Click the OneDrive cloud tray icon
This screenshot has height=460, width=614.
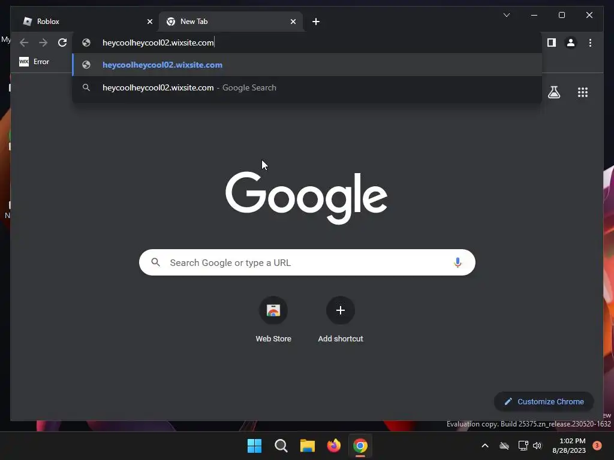pos(504,446)
